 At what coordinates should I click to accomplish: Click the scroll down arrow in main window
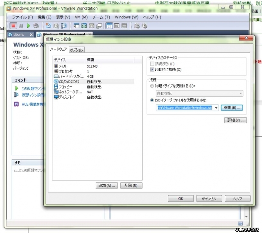pyautogui.click(x=246, y=217)
